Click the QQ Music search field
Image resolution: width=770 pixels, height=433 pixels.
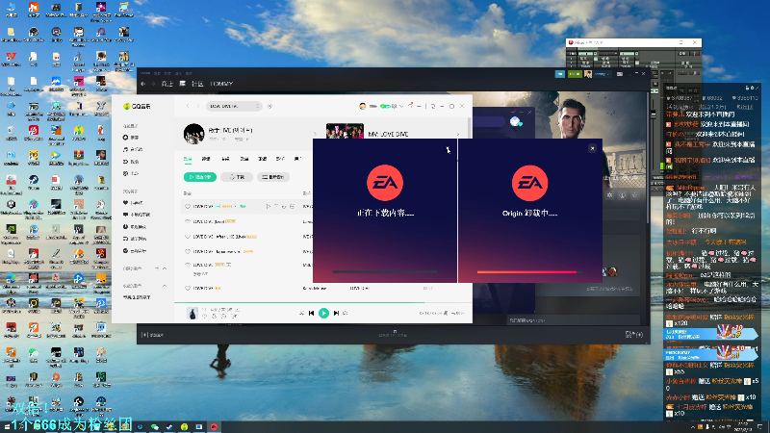click(233, 106)
